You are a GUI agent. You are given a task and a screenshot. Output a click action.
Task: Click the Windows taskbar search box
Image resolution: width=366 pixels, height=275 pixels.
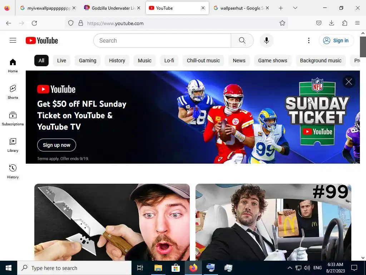74,268
